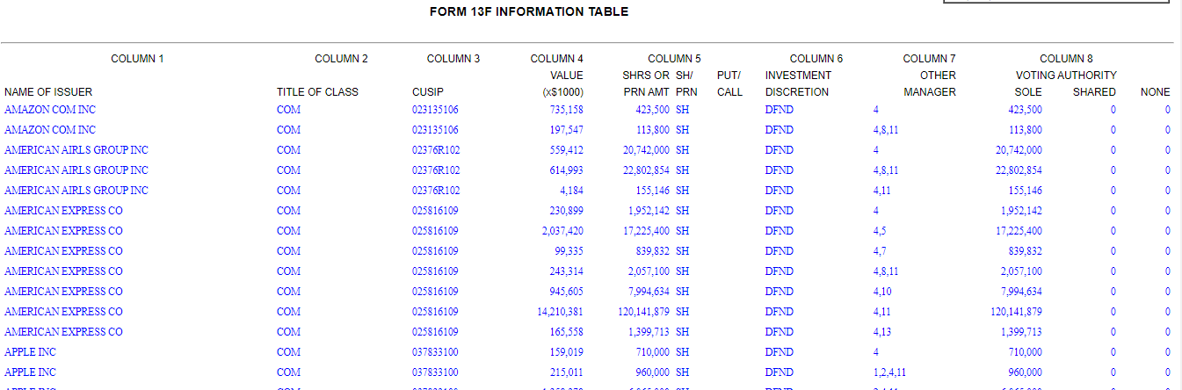This screenshot has width=1182, height=390.
Task: Click AMAZON COM INC in the 735,158 row
Action: click(50, 110)
